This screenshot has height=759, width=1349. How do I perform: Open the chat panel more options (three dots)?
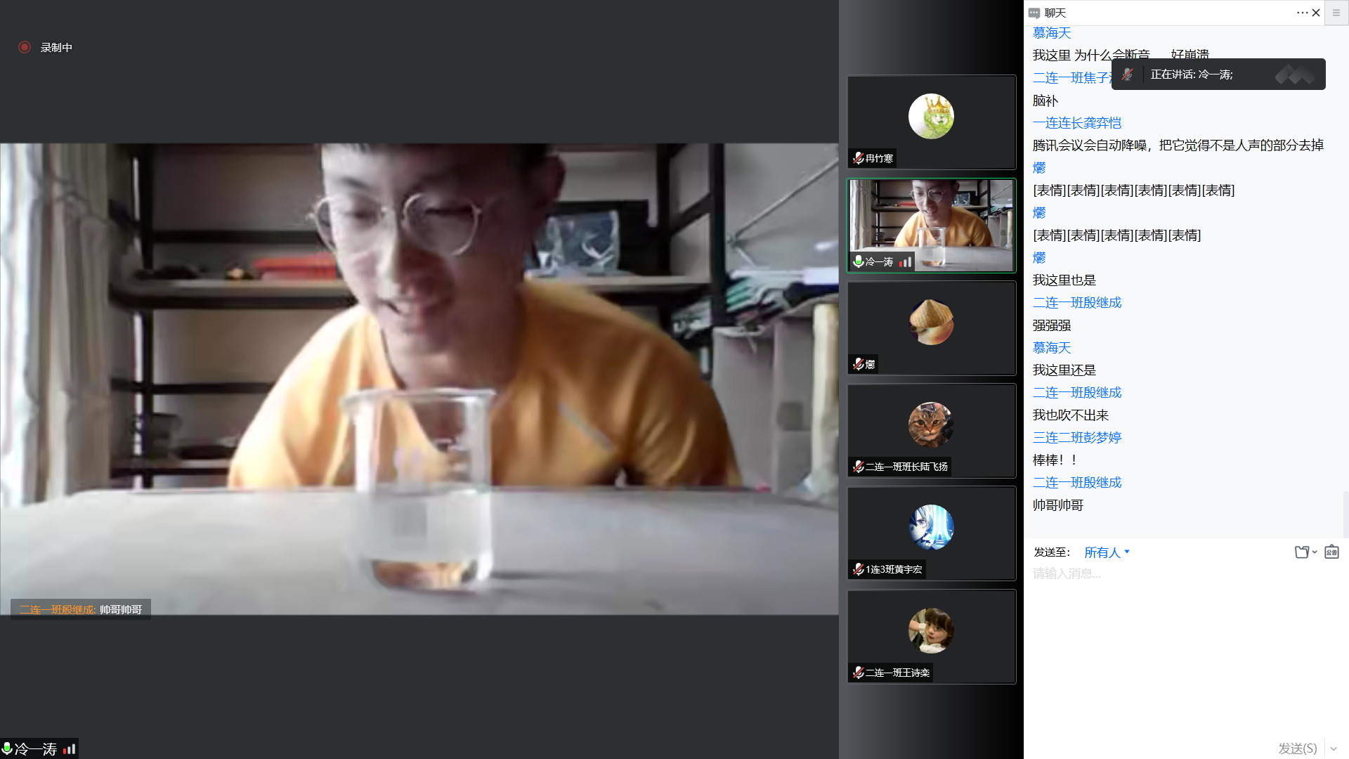(1302, 13)
